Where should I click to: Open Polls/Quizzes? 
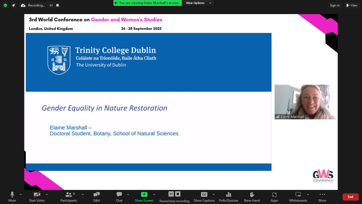point(229,195)
